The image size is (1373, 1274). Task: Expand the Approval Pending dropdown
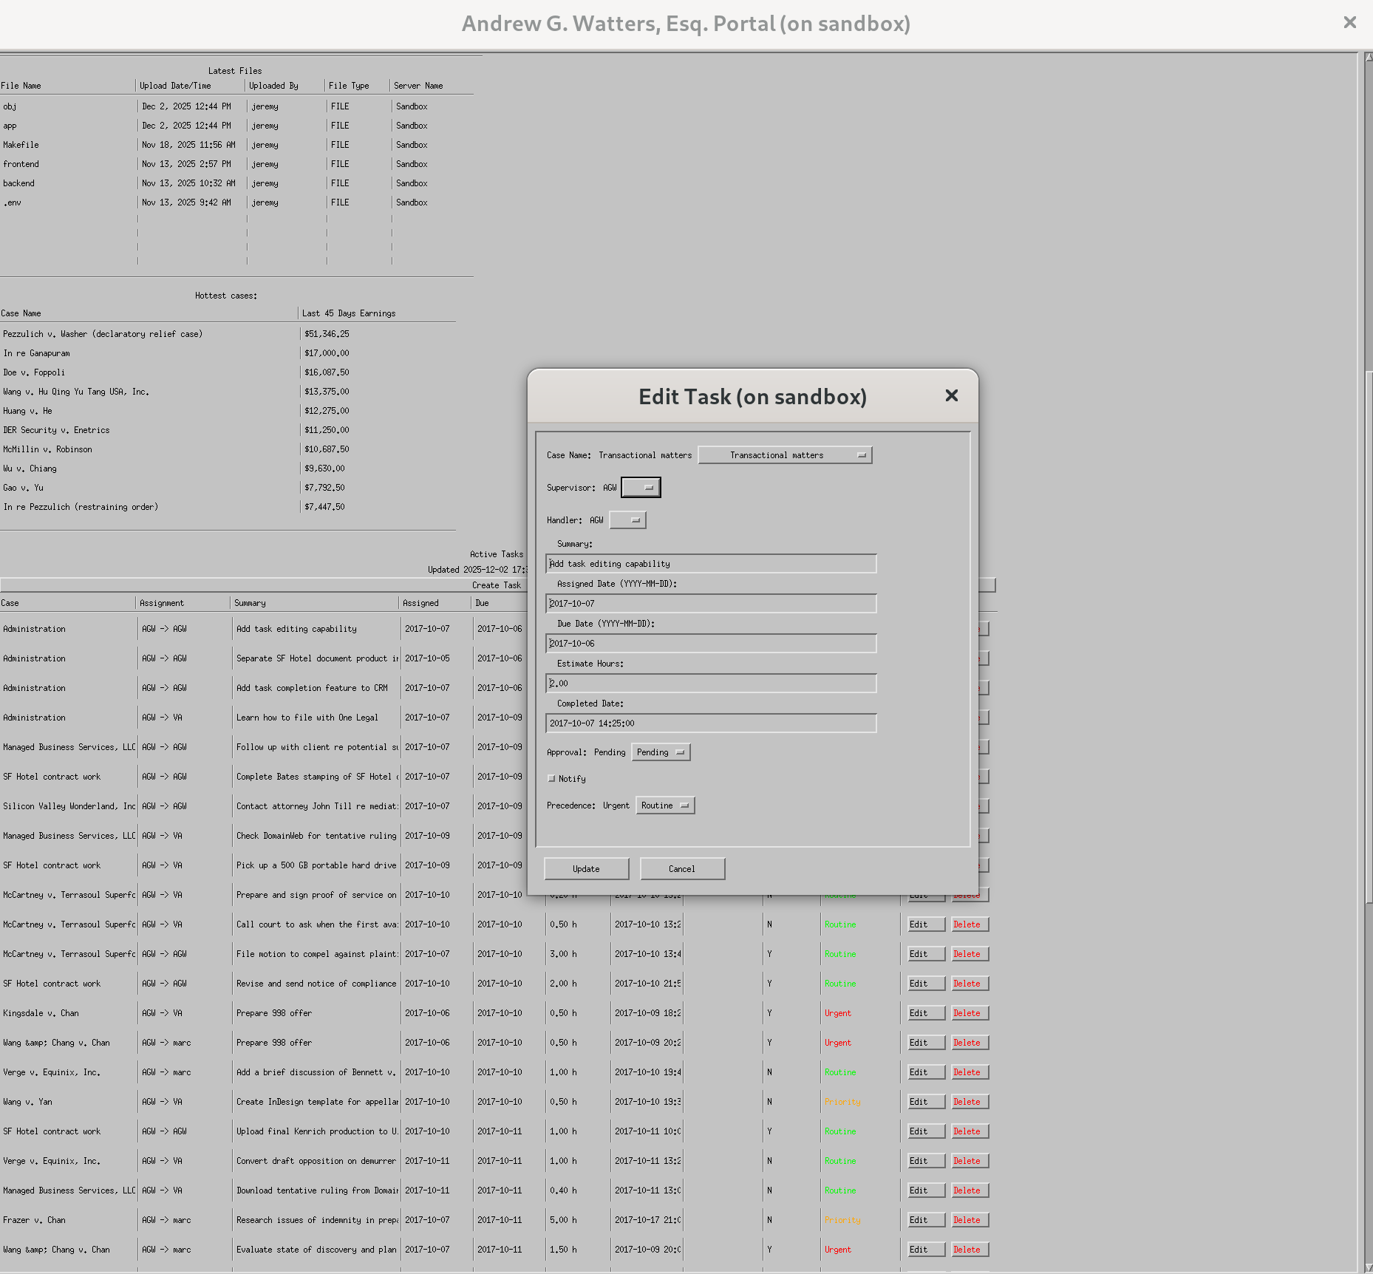661,752
